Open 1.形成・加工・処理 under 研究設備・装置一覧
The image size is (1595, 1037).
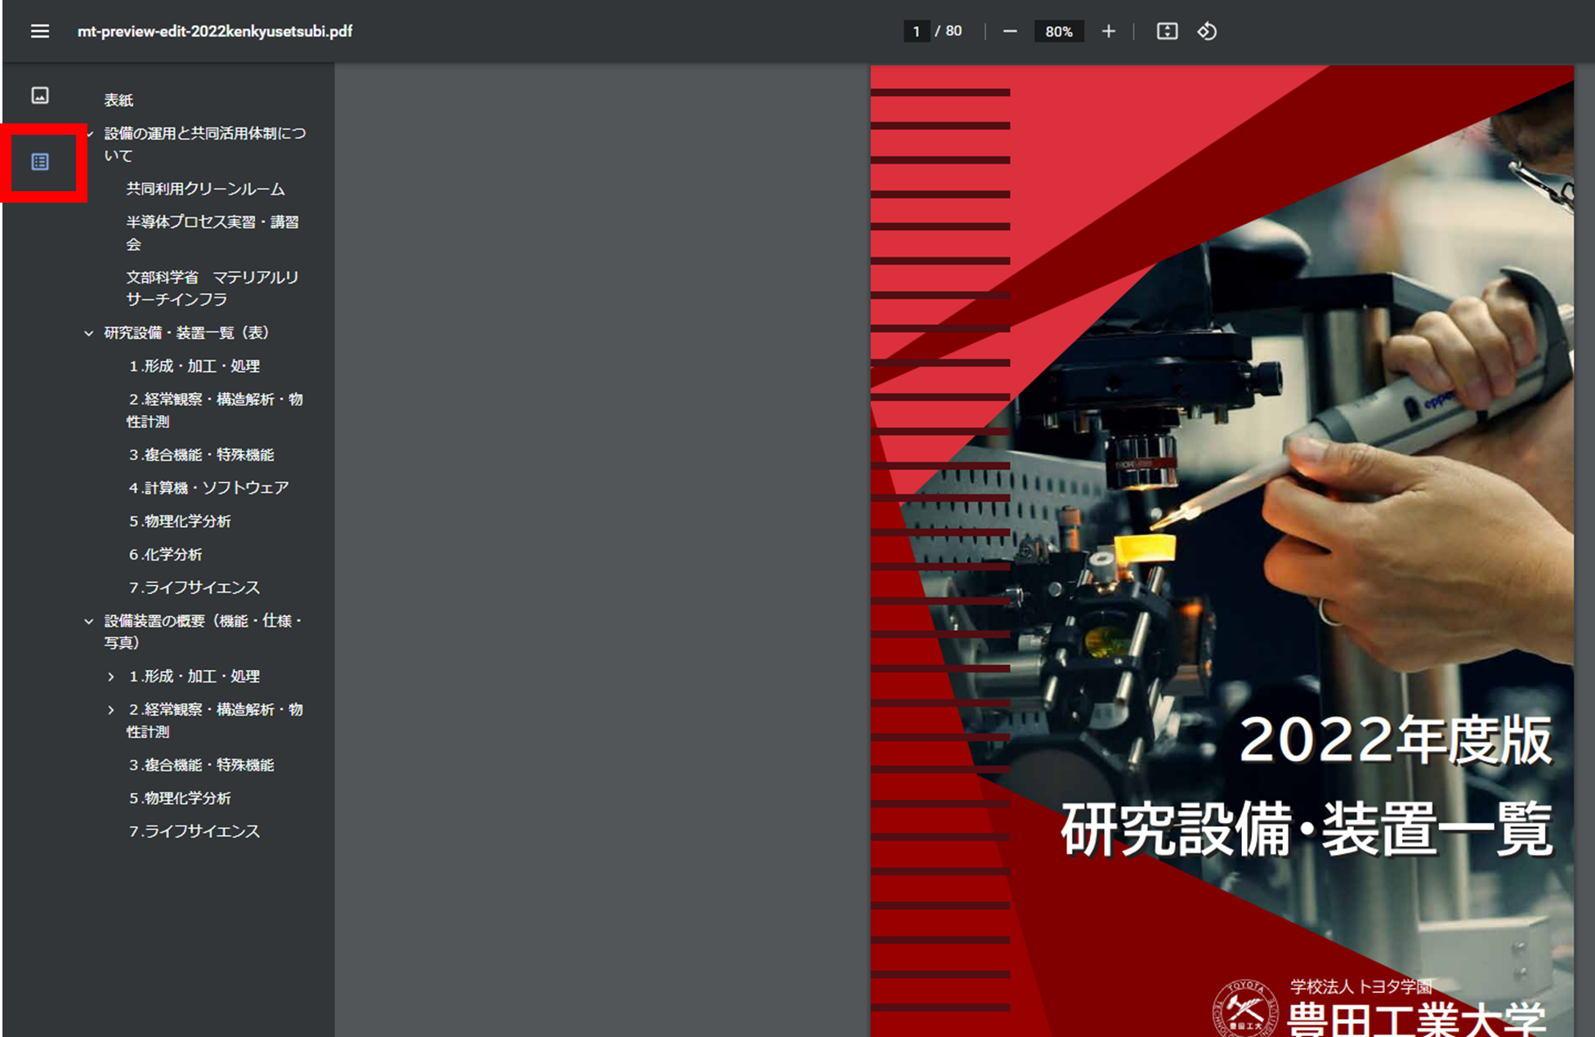click(194, 366)
